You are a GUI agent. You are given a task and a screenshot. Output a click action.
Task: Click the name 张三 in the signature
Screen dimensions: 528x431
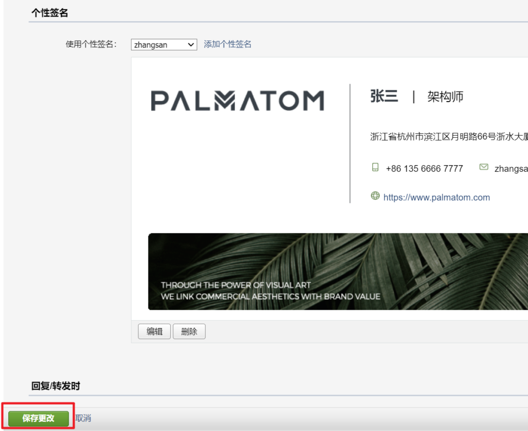pyautogui.click(x=384, y=97)
